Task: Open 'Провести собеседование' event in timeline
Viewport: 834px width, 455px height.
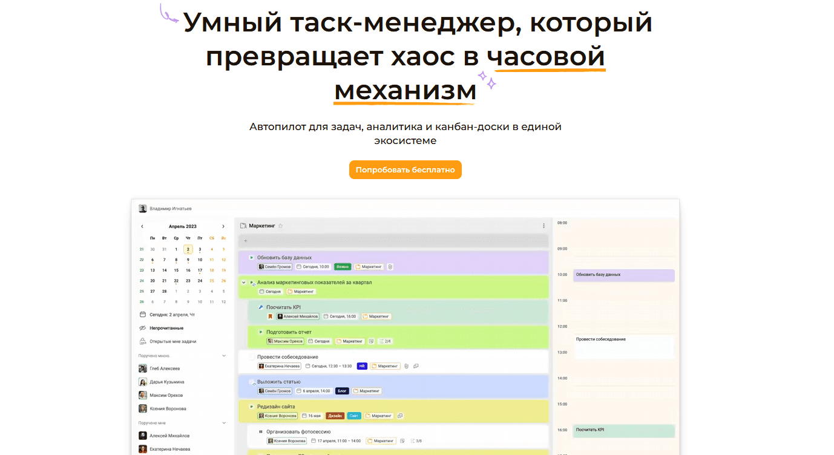Action: pos(624,346)
